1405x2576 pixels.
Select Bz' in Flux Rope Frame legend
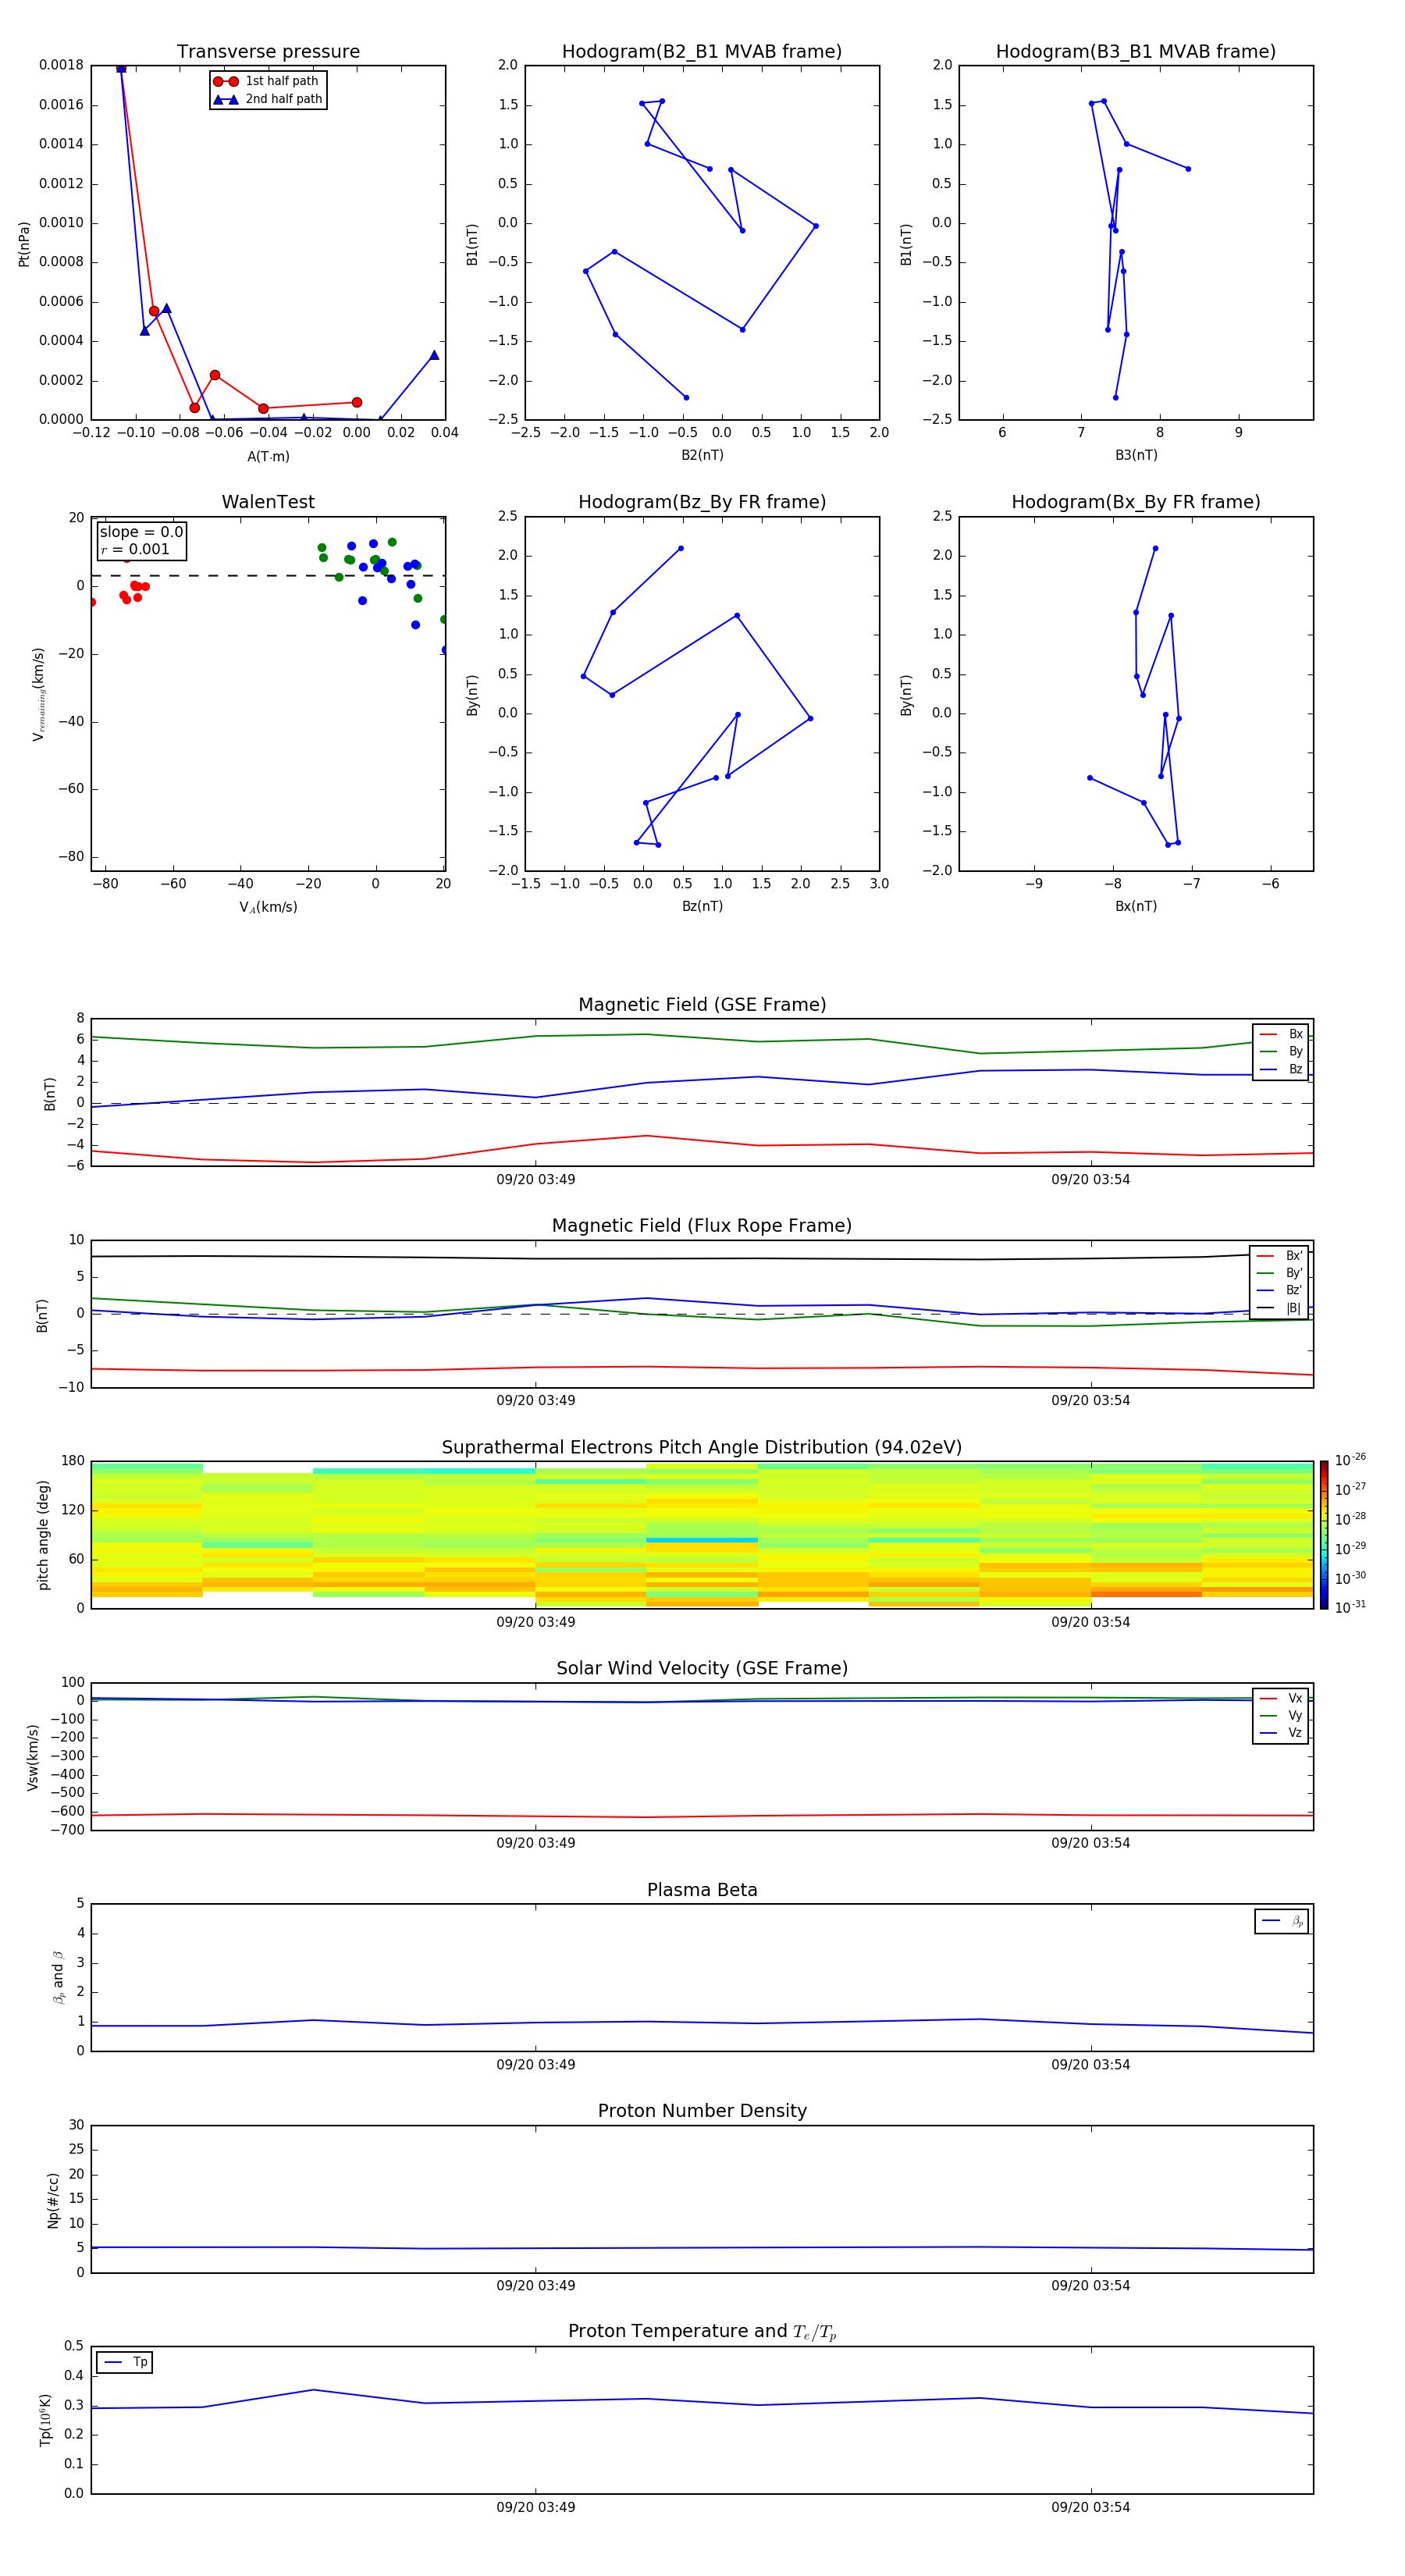tap(1280, 1290)
